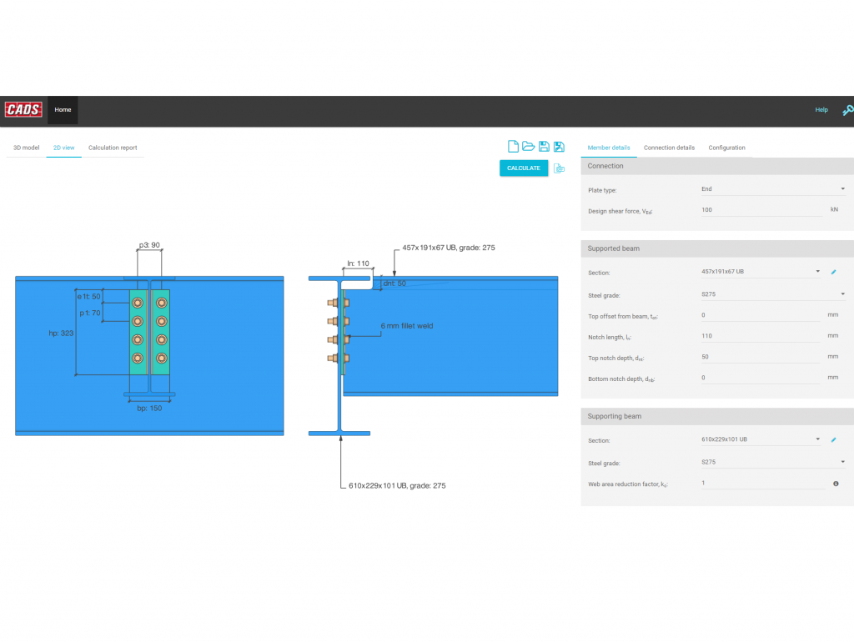
Task: View info about web area reduction factor
Action: (x=836, y=483)
